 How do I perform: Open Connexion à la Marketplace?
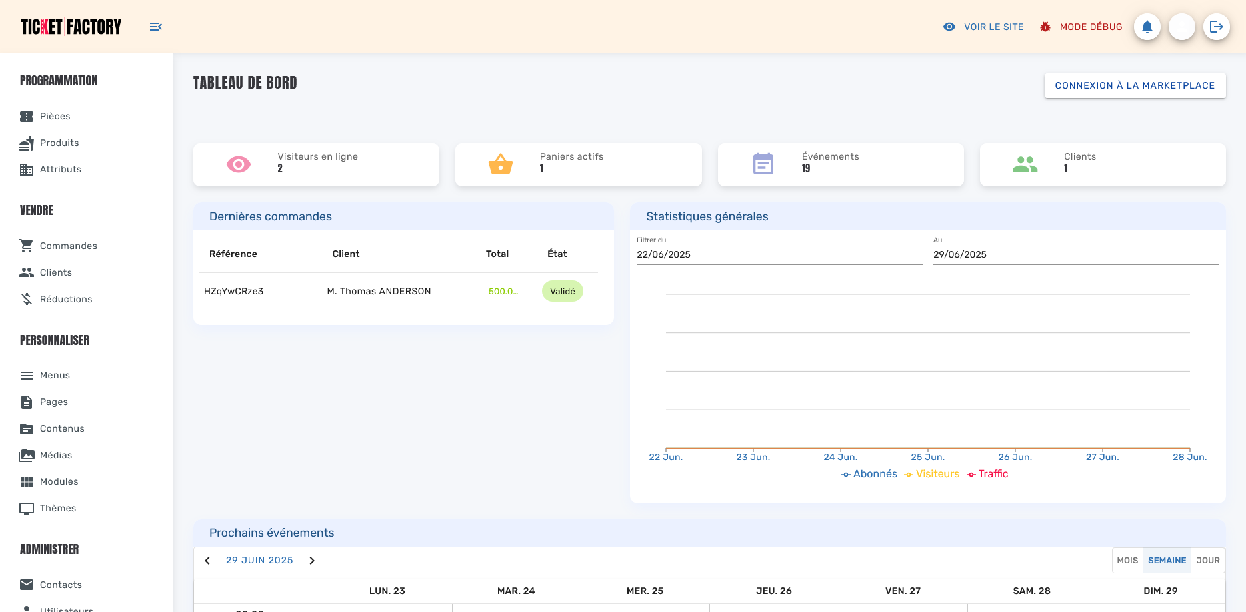pyautogui.click(x=1135, y=85)
